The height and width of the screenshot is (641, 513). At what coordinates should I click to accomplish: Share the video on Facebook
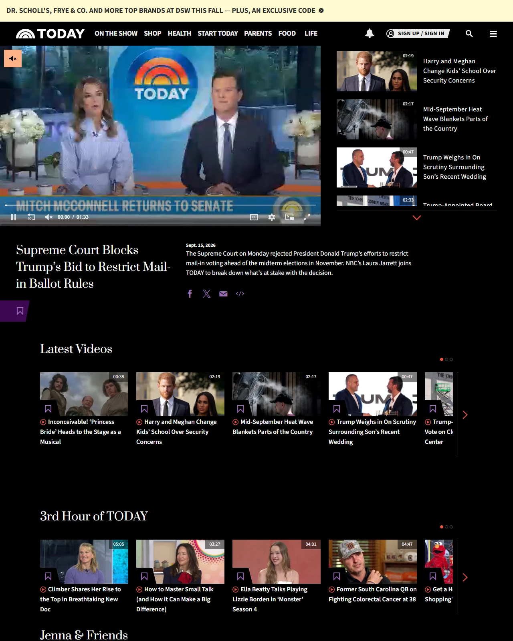pyautogui.click(x=190, y=294)
